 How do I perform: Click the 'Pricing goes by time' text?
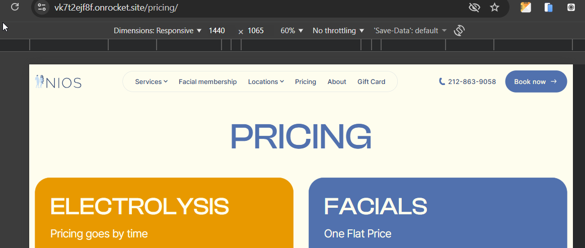(99, 234)
